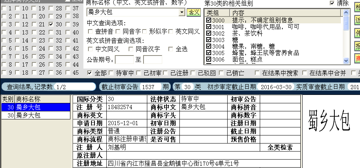The image size is (360, 168).
Task: Uncheck class 30 checkbox
Action: click(x=51, y=24)
